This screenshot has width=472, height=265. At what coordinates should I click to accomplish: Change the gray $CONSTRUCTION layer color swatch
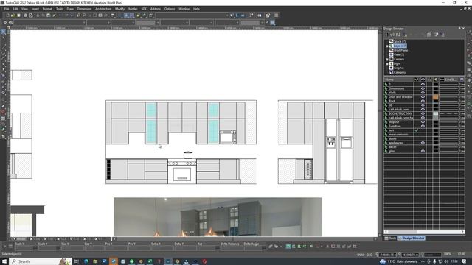436,113
